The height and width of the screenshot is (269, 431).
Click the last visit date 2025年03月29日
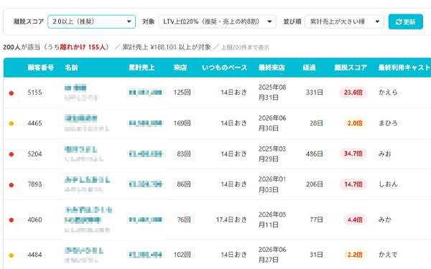pos(272,154)
